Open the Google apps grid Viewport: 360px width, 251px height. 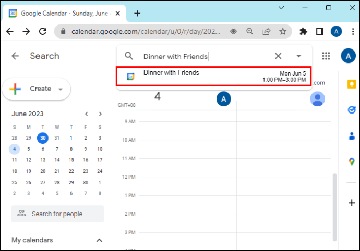[x=326, y=56]
